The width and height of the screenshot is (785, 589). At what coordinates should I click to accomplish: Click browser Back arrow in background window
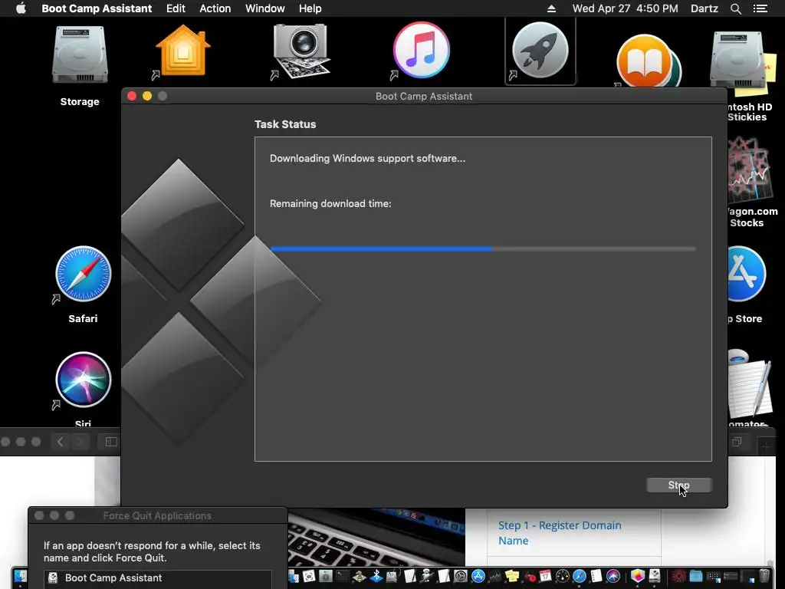tap(61, 442)
